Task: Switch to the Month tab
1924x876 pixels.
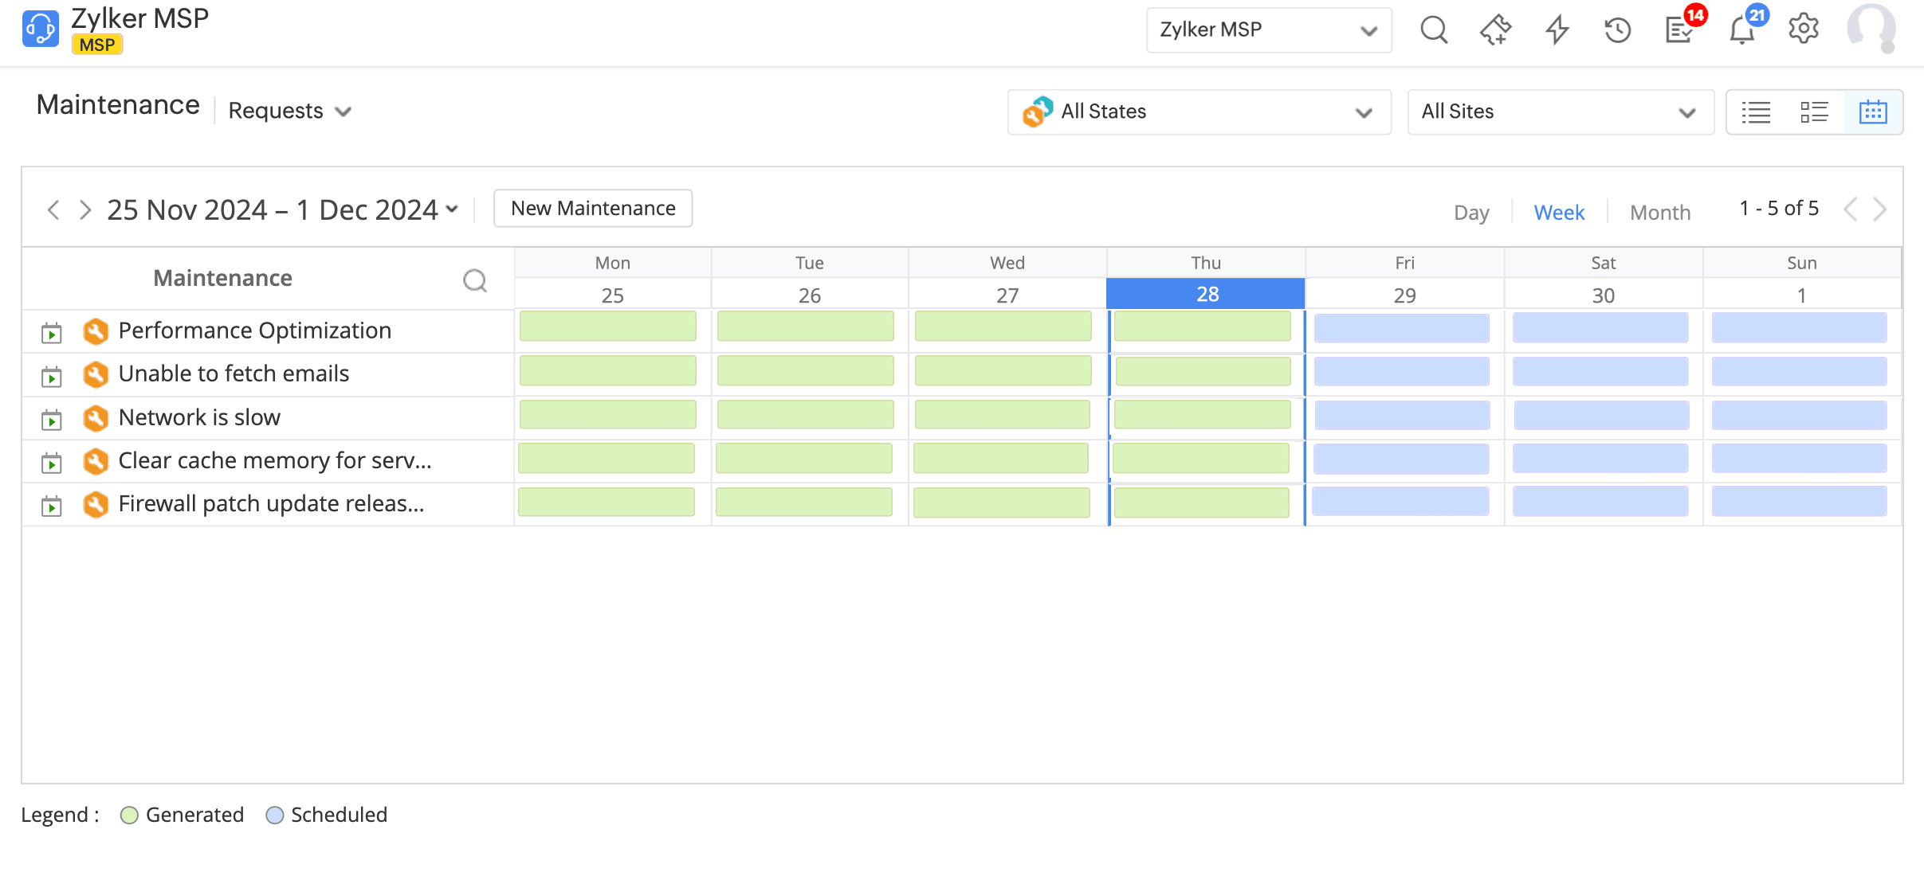Action: 1659,213
